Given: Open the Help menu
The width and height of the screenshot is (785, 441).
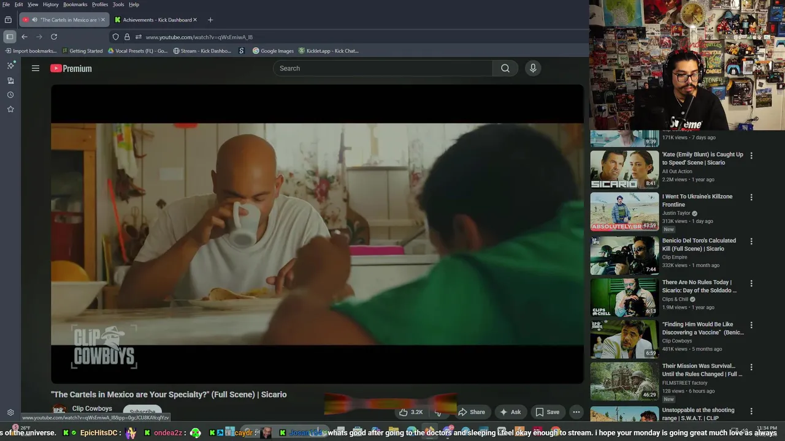Looking at the screenshot, I should coord(134,4).
